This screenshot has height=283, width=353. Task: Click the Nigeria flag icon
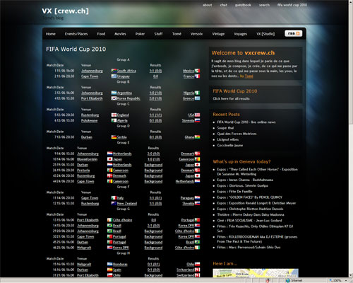pyautogui.click(x=197, y=93)
